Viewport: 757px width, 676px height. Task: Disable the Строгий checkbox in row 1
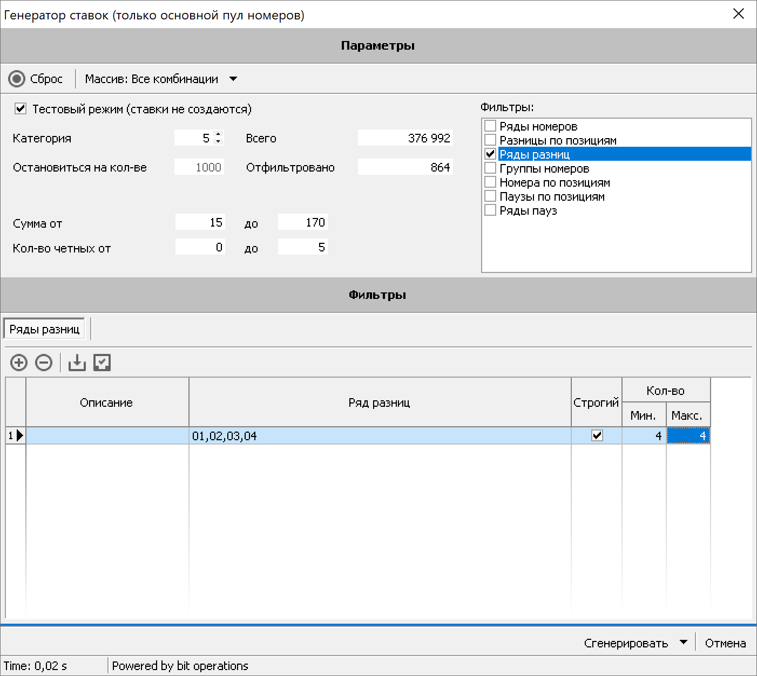tap(597, 435)
